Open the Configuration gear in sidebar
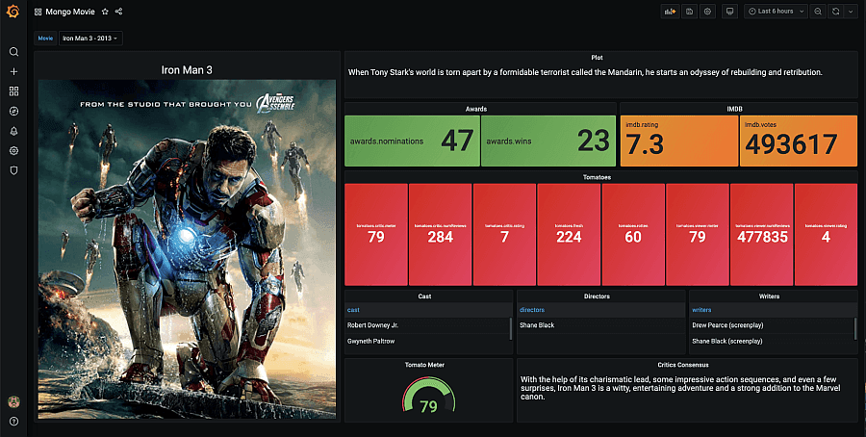 pos(13,151)
